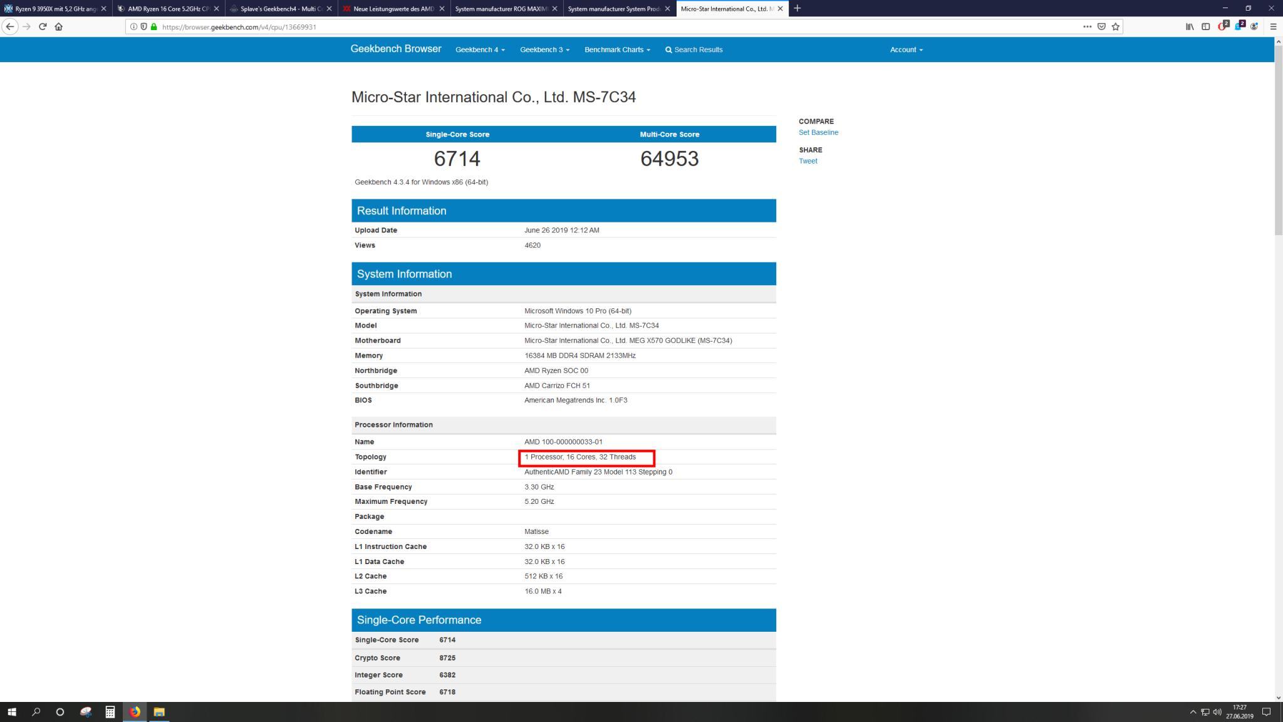Open Search Results in navbar
Viewport: 1283px width, 722px height.
[693, 50]
